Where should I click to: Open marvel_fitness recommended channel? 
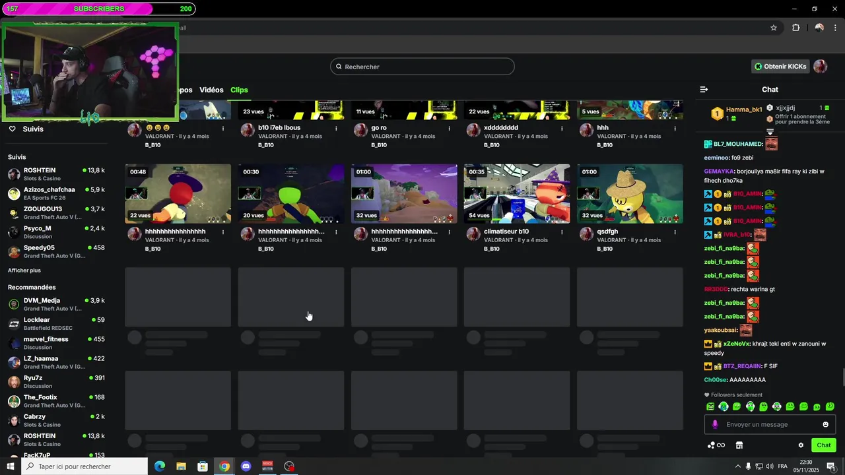56,343
